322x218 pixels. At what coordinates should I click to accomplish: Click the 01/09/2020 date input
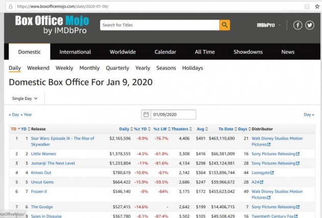tap(173, 115)
